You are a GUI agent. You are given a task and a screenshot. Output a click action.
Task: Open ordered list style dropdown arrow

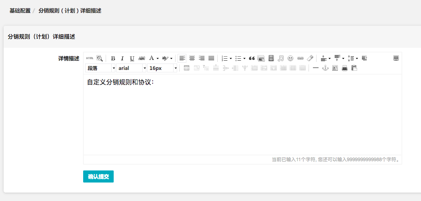231,58
